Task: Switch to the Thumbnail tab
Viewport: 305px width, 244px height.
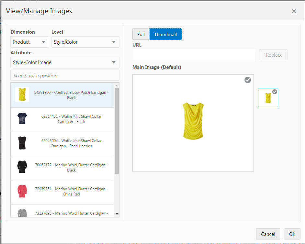Action: click(x=165, y=34)
